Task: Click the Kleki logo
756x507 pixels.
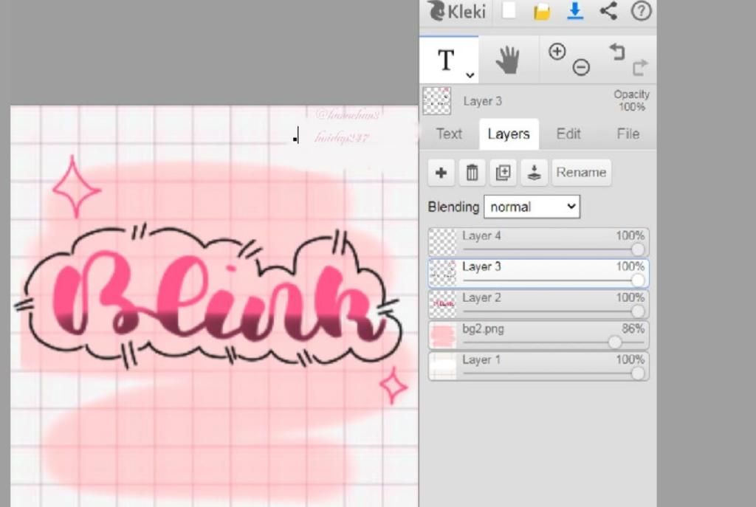Action: (456, 10)
